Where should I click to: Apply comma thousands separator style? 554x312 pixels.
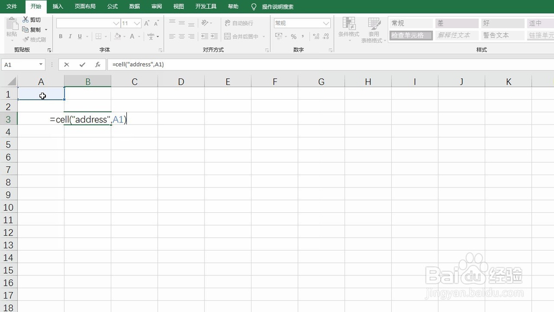click(303, 36)
